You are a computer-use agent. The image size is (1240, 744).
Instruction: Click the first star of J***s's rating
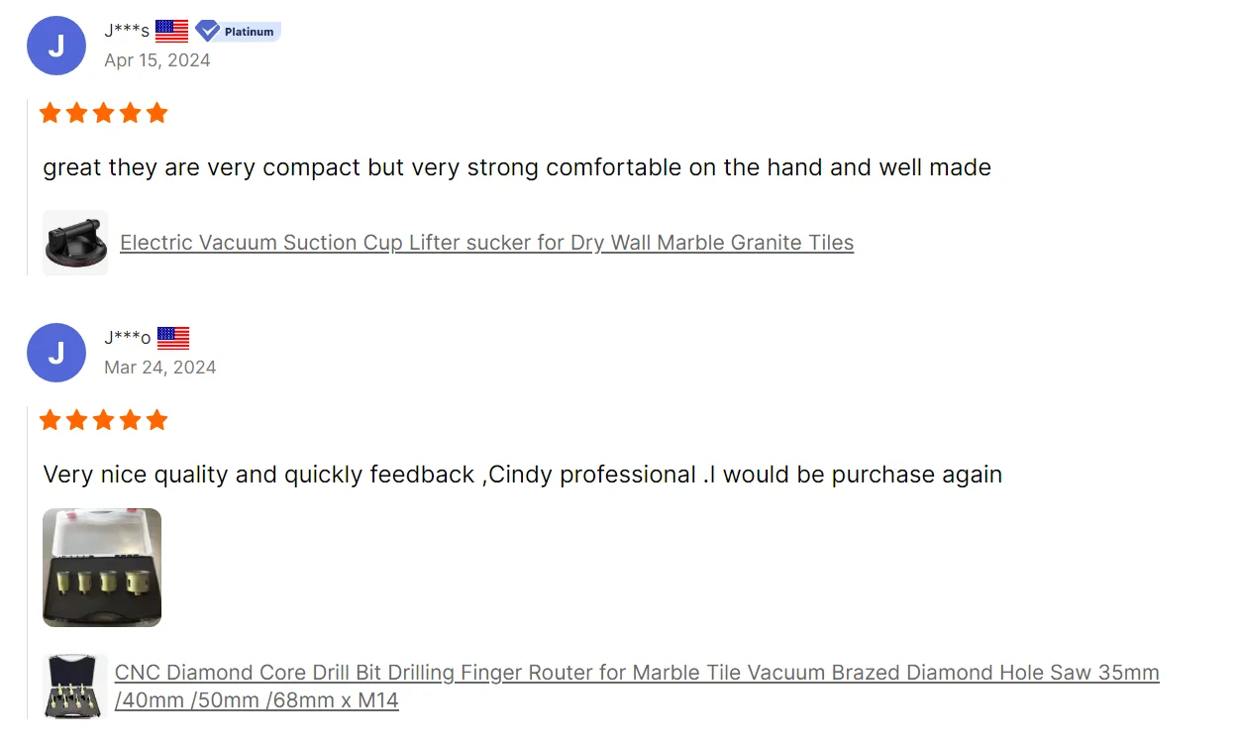50,113
